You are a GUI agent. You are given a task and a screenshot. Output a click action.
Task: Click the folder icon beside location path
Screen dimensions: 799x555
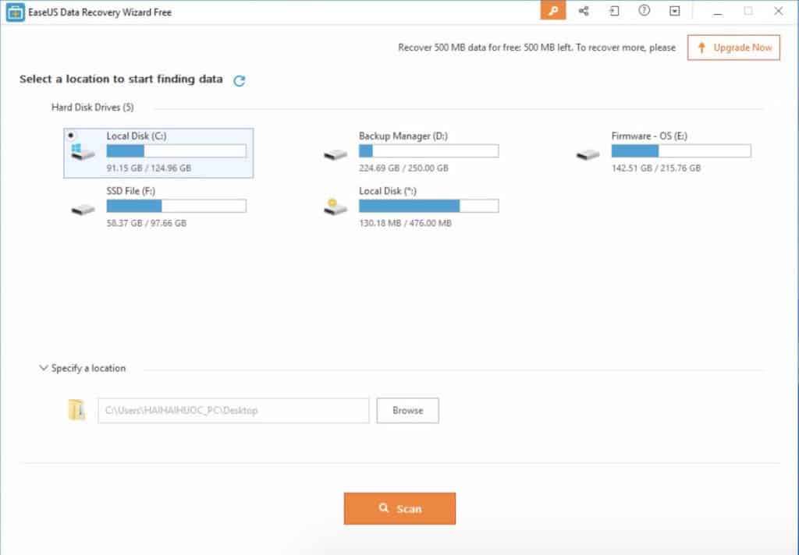click(76, 410)
